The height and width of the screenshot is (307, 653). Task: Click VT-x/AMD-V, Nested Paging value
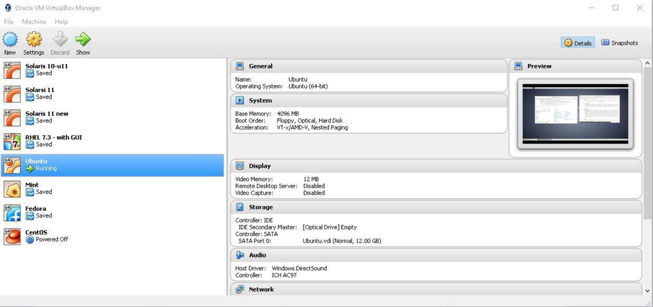pyautogui.click(x=312, y=127)
